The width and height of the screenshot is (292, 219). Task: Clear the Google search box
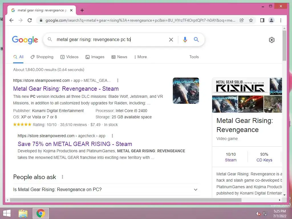pos(171,39)
